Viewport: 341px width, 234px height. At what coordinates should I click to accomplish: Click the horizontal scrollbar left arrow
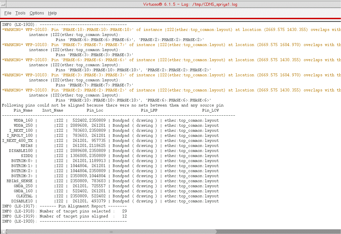pyautogui.click(x=3, y=232)
